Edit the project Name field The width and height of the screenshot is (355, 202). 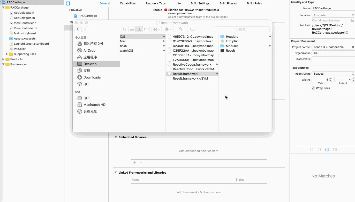point(333,8)
